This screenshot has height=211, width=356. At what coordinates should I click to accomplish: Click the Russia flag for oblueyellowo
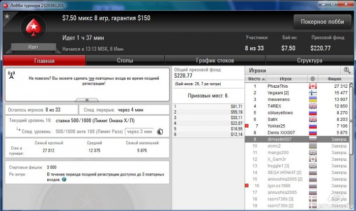pos(313,113)
